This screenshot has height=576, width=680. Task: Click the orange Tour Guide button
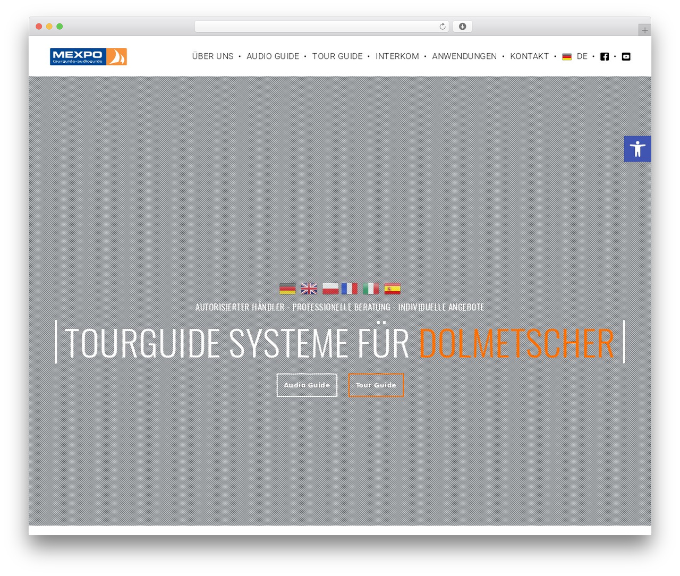[x=376, y=385]
